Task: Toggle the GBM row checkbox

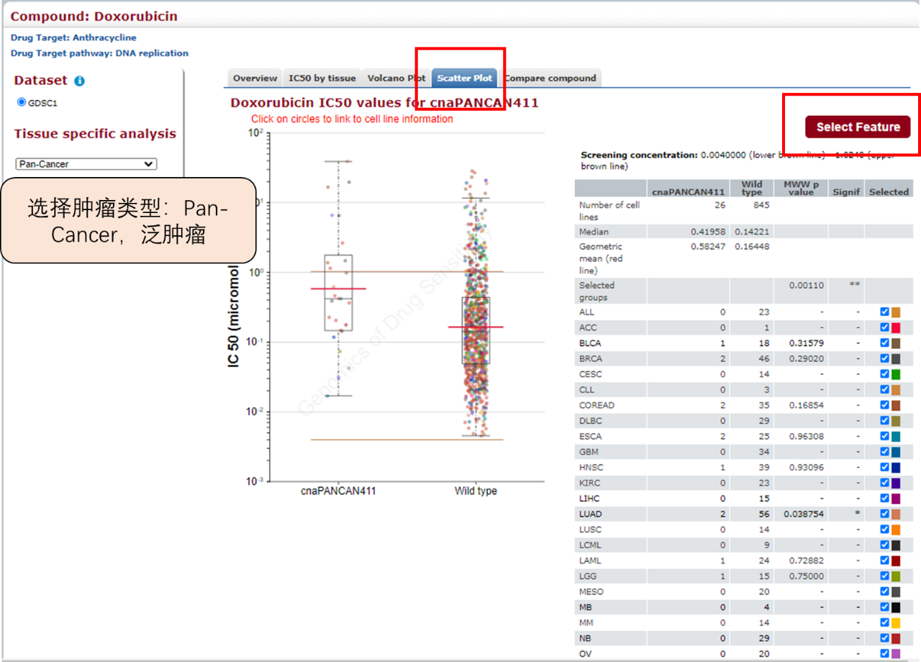Action: coord(884,452)
